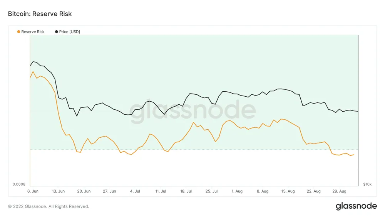Image resolution: width=385 pixels, height=216 pixels.
Task: Select the 22. Aug date label
Action: [314, 191]
